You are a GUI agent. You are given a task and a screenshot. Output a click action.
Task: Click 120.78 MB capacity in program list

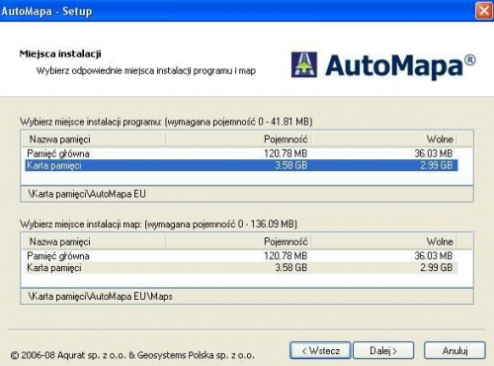coord(286,153)
